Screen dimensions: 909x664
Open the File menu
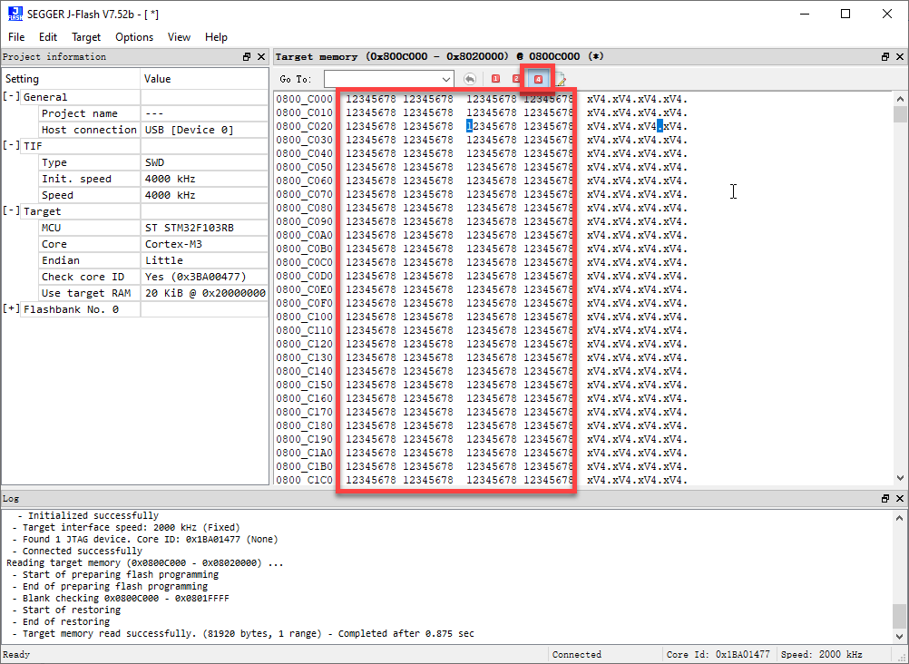coord(16,37)
